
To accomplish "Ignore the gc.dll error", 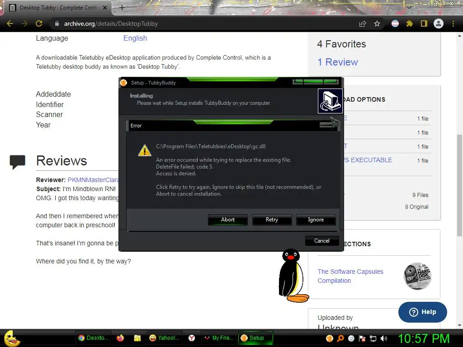I will tap(316, 220).
